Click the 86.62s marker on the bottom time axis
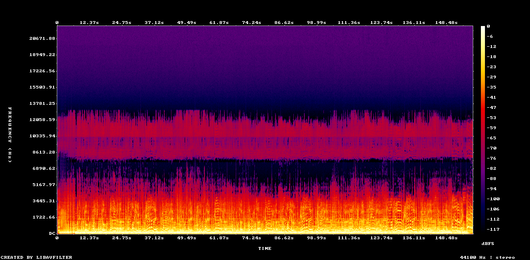This screenshot has height=260, width=530. click(284, 238)
